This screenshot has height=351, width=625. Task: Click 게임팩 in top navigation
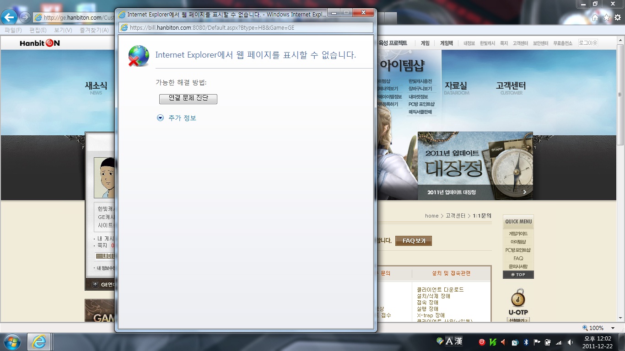446,43
